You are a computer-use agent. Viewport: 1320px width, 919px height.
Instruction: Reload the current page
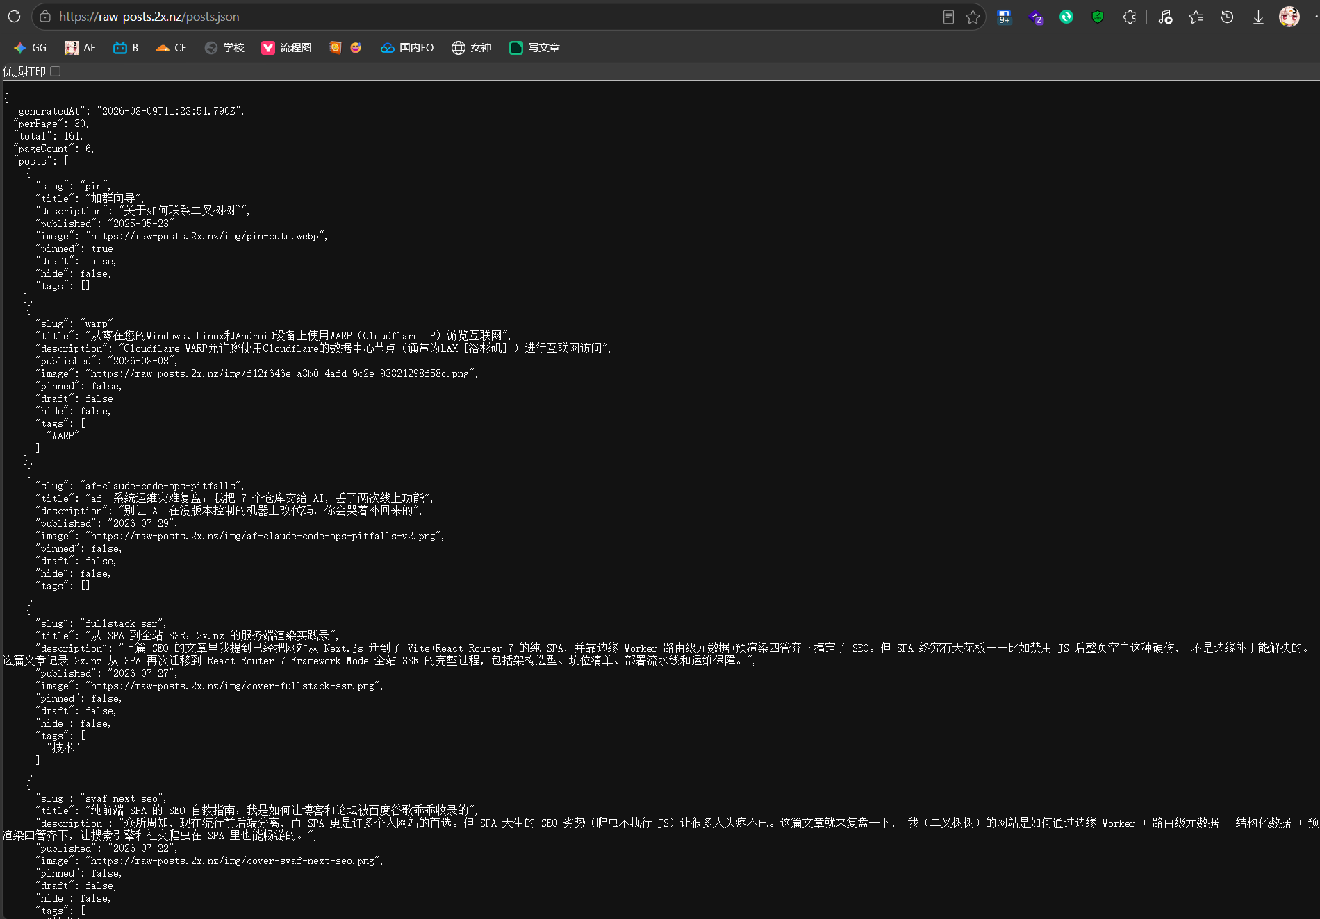tap(14, 17)
